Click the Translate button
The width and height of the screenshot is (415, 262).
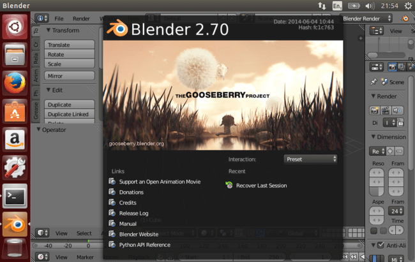click(x=70, y=45)
